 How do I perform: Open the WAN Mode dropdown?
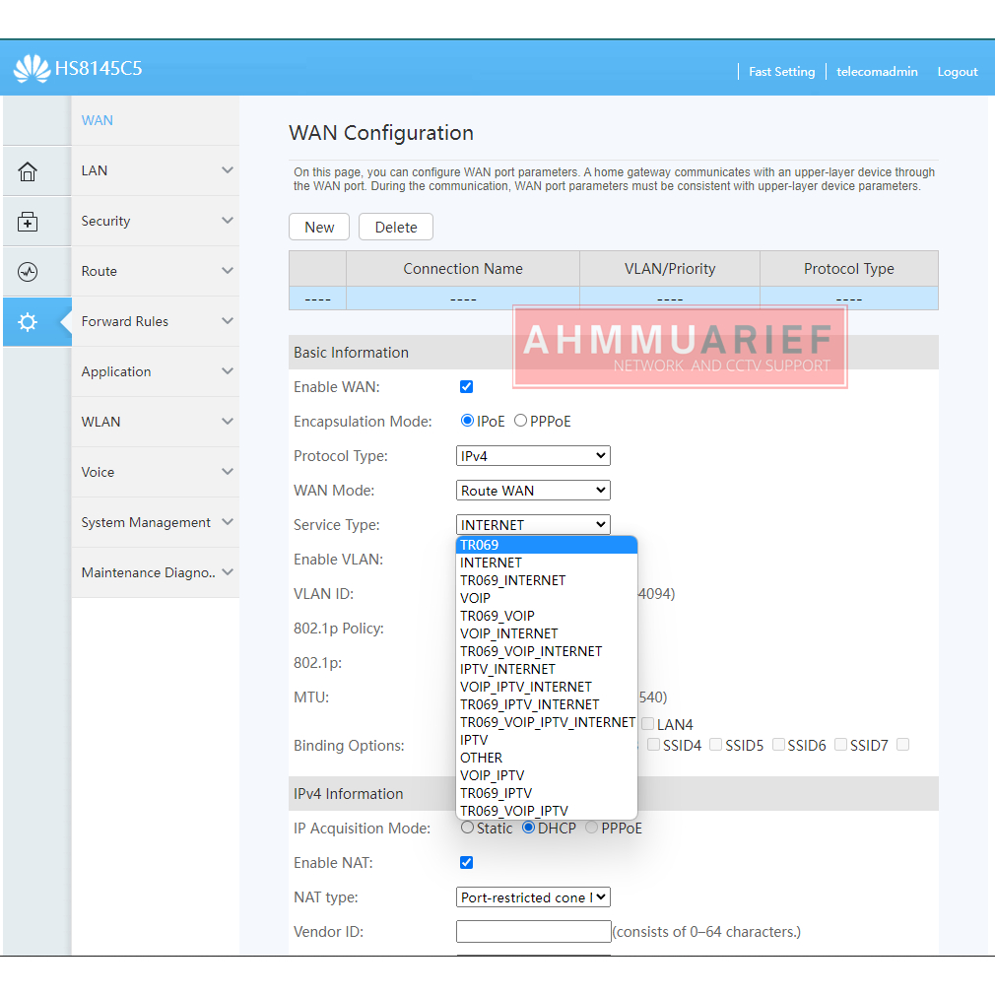(533, 491)
